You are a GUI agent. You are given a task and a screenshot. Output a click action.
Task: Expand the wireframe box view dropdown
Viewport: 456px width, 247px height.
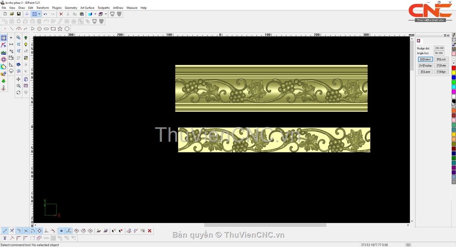click(106, 14)
